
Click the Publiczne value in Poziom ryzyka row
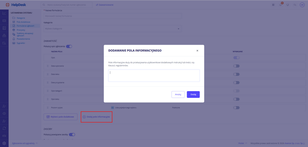[176, 108]
